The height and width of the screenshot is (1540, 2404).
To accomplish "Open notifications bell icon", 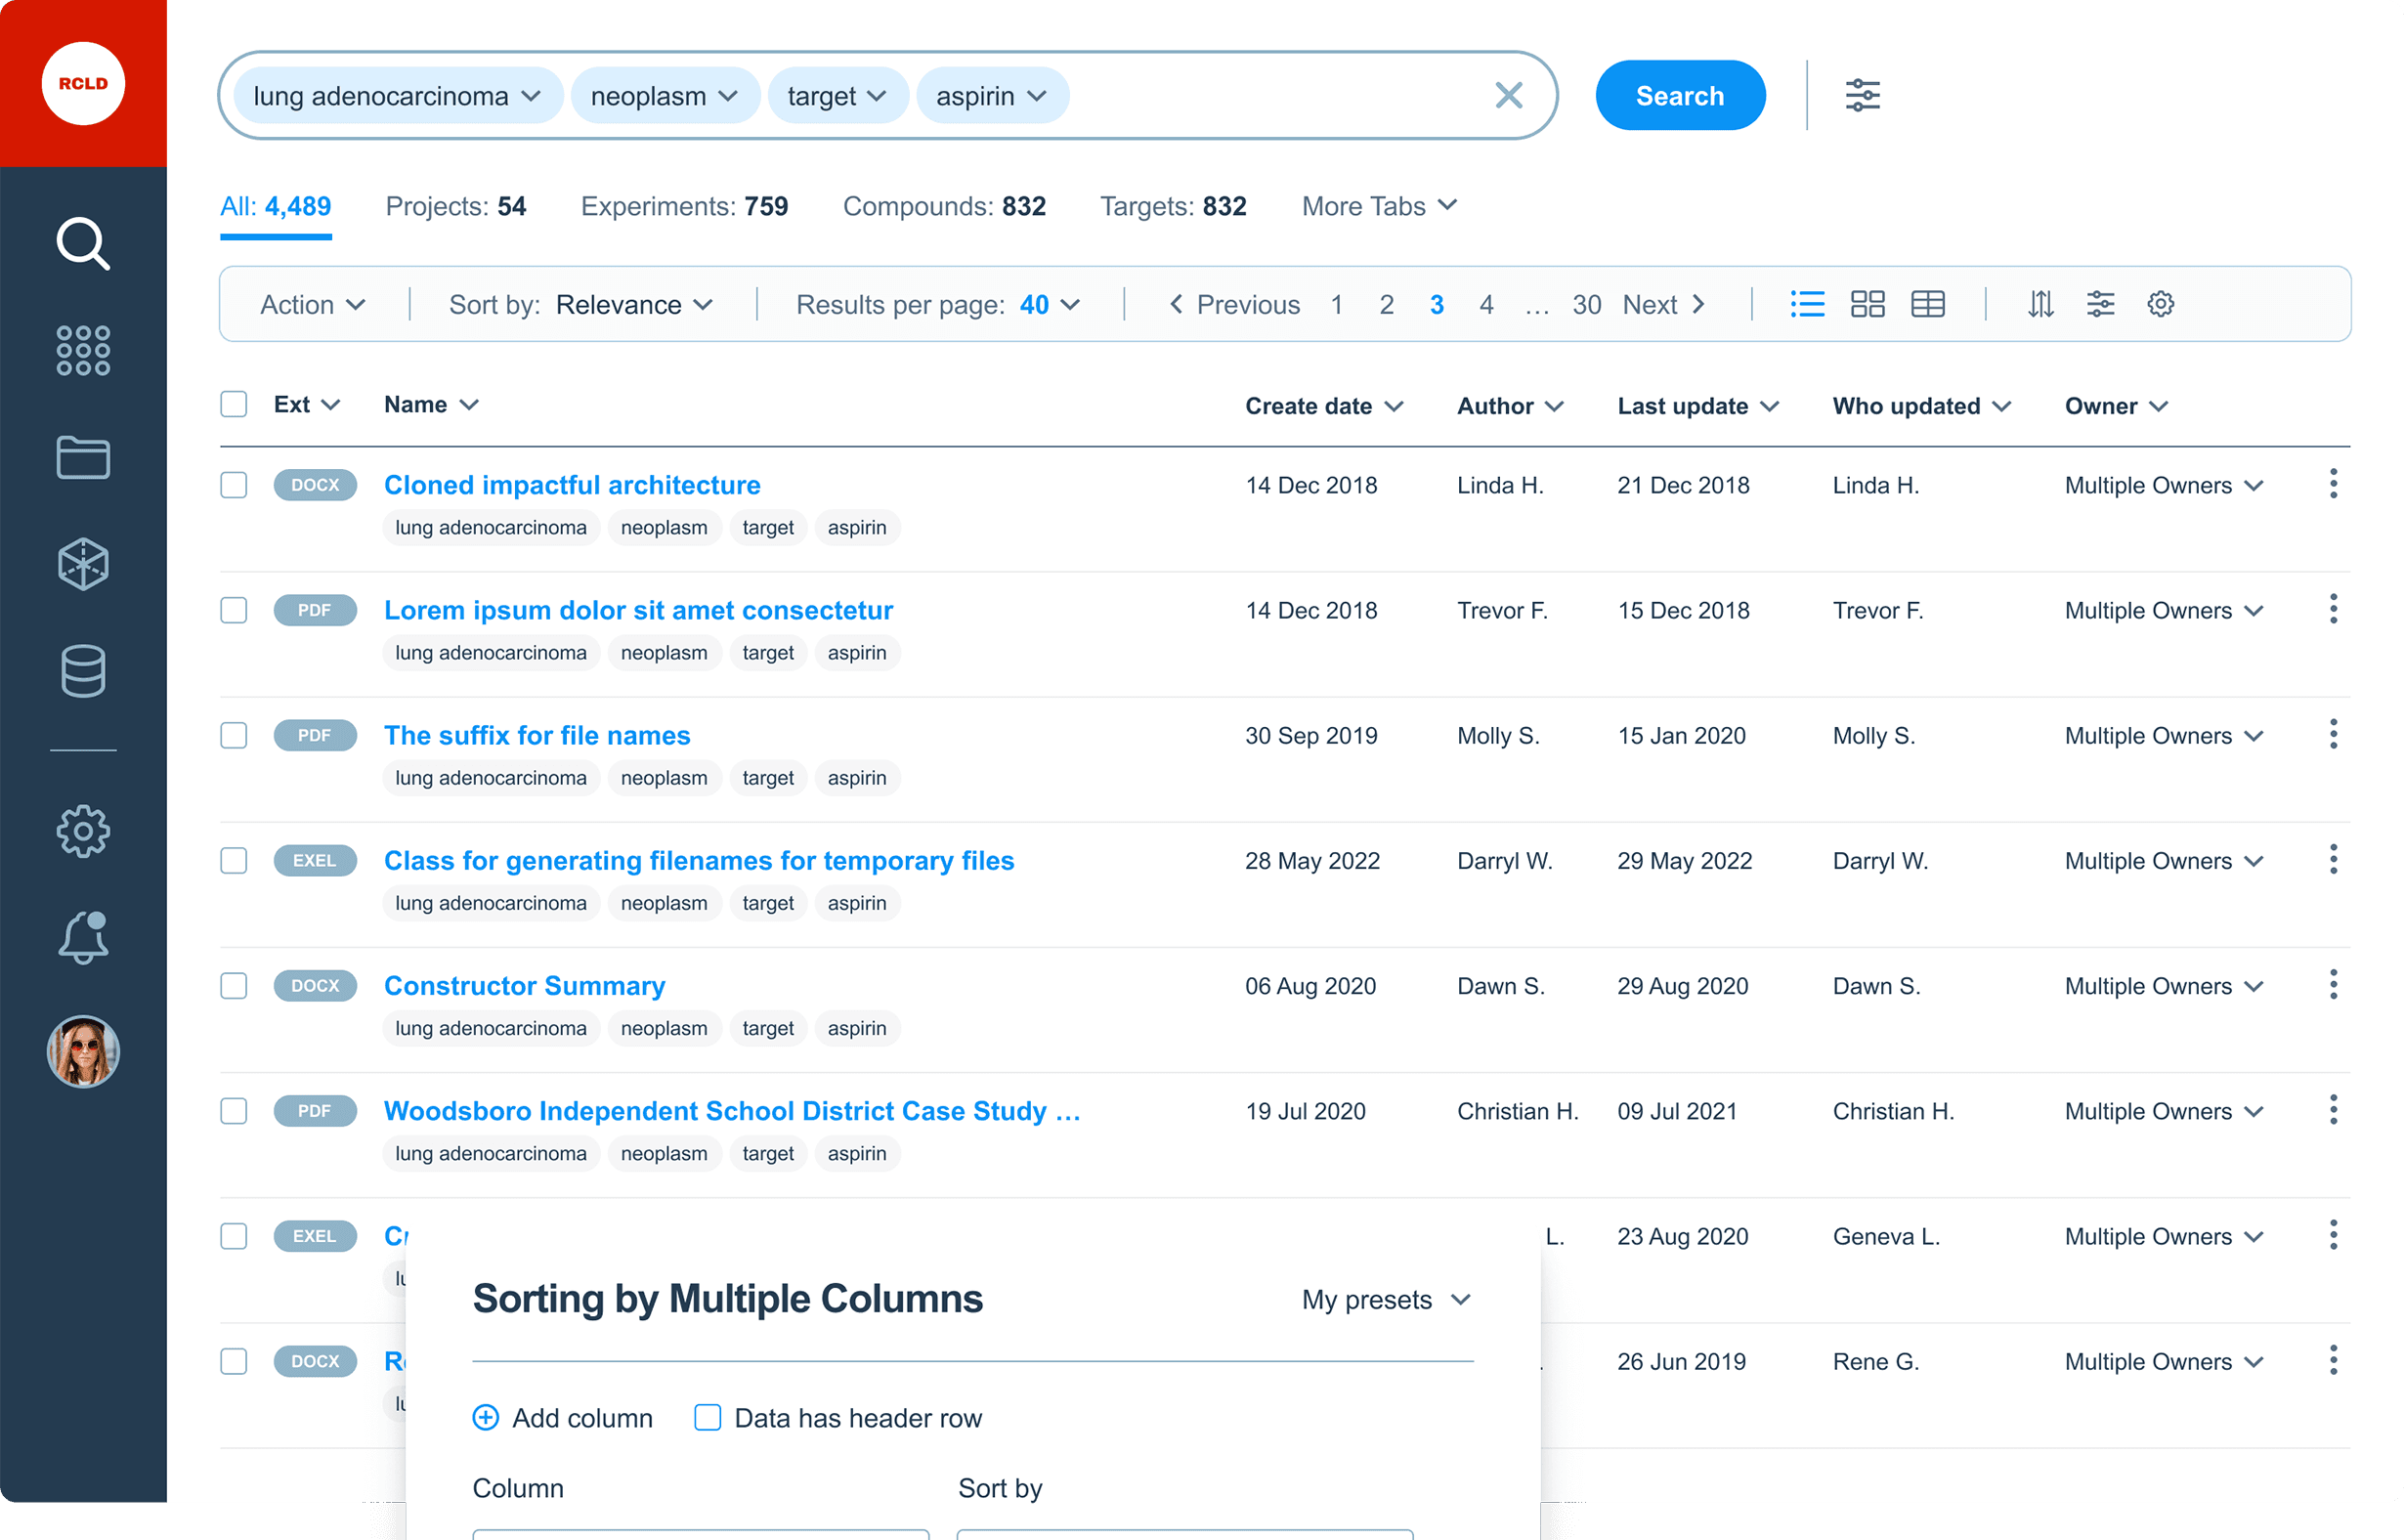I will (83, 938).
